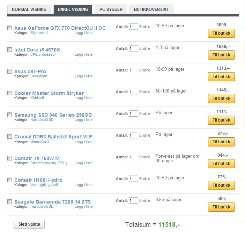245x233 pixels.
Task: Focus the Antall field for Asus GeForce GTX 770
Action: [x=133, y=27]
